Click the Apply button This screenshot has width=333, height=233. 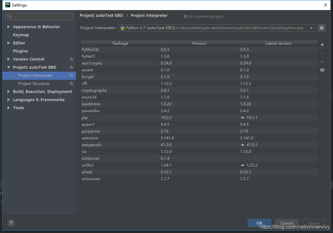pyautogui.click(x=314, y=223)
